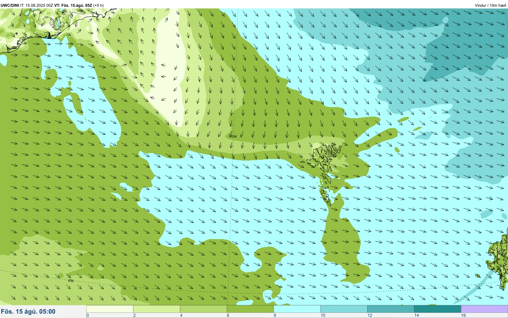Click the purple 16+ legend swatch
The image size is (508, 318).
point(485,309)
